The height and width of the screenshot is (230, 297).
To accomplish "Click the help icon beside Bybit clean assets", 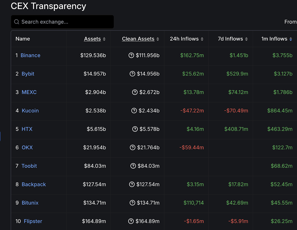I will coord(133,74).
